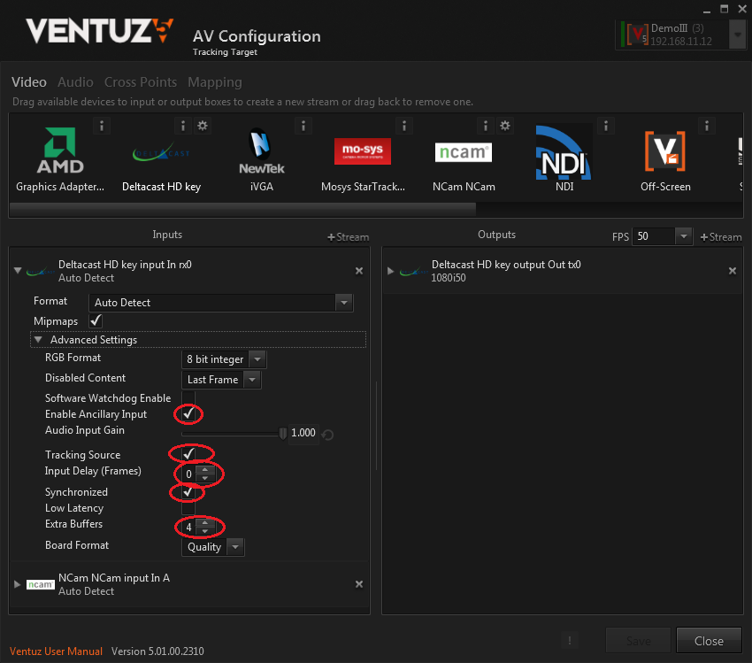Image resolution: width=752 pixels, height=663 pixels.
Task: Open the Cross Points tab
Action: [x=141, y=82]
